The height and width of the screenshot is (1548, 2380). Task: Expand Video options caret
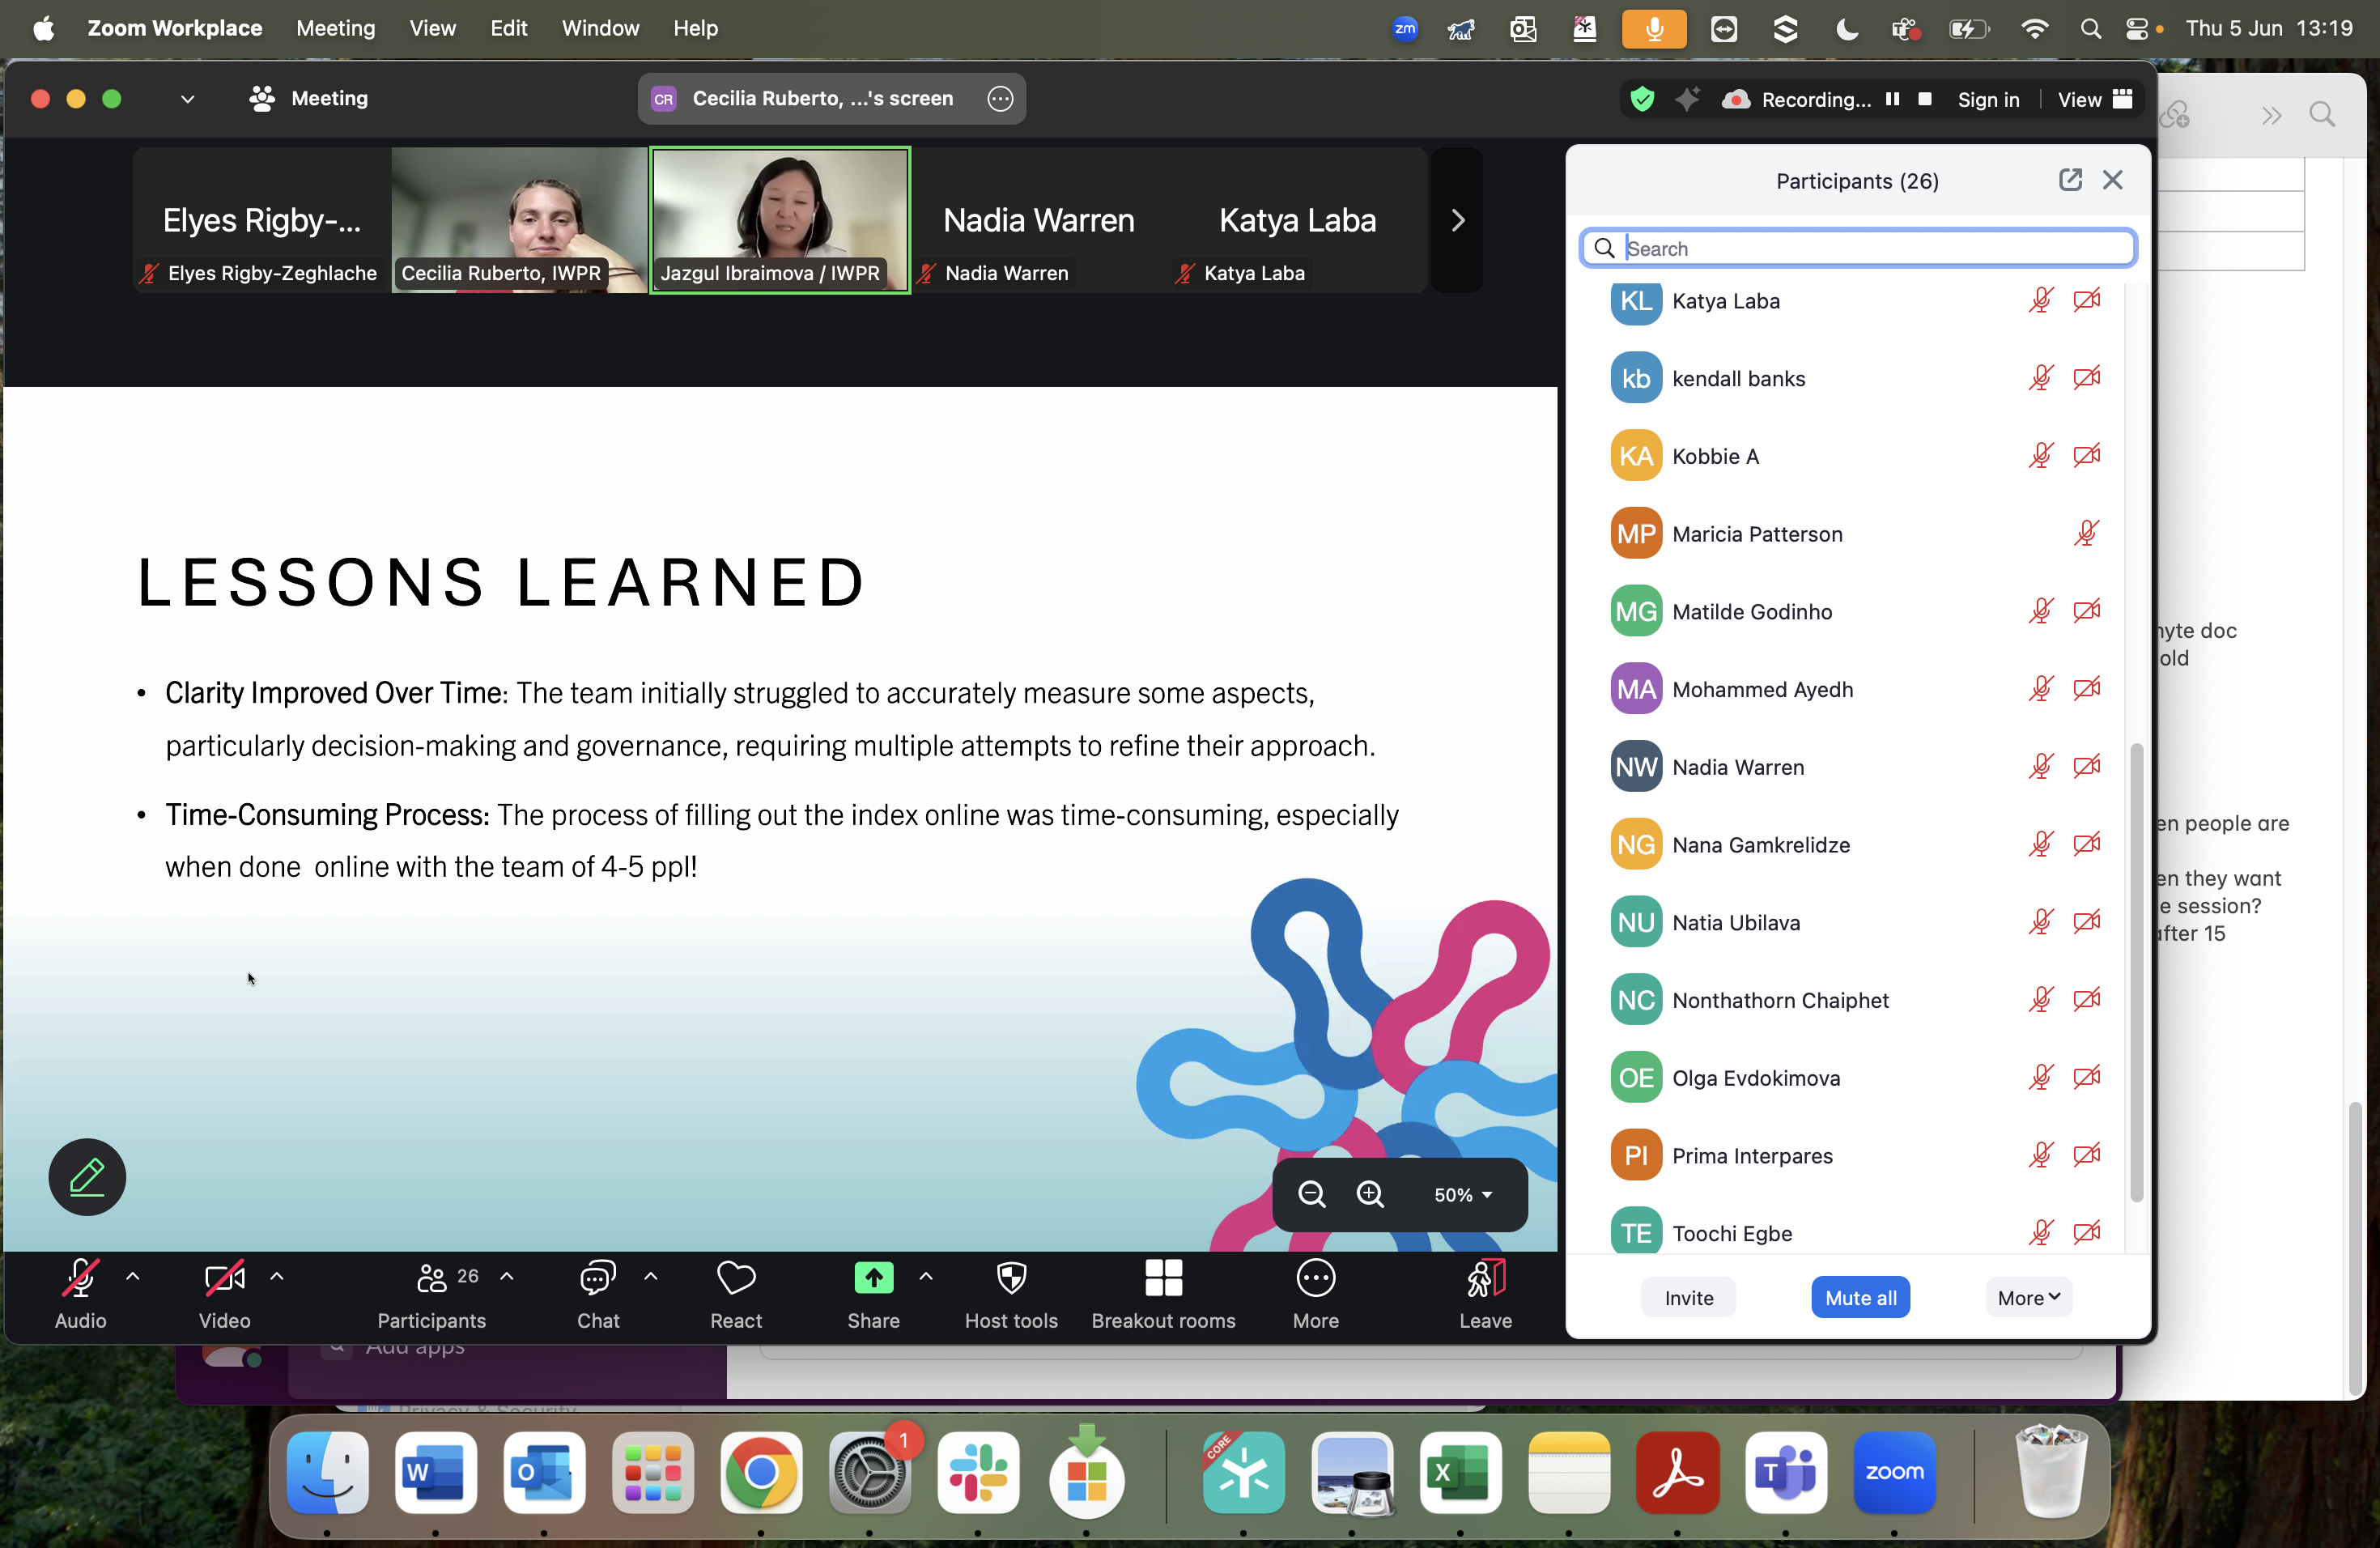[277, 1276]
